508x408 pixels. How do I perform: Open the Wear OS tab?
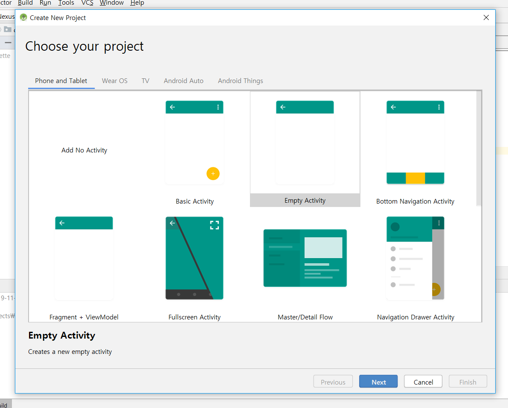[115, 81]
